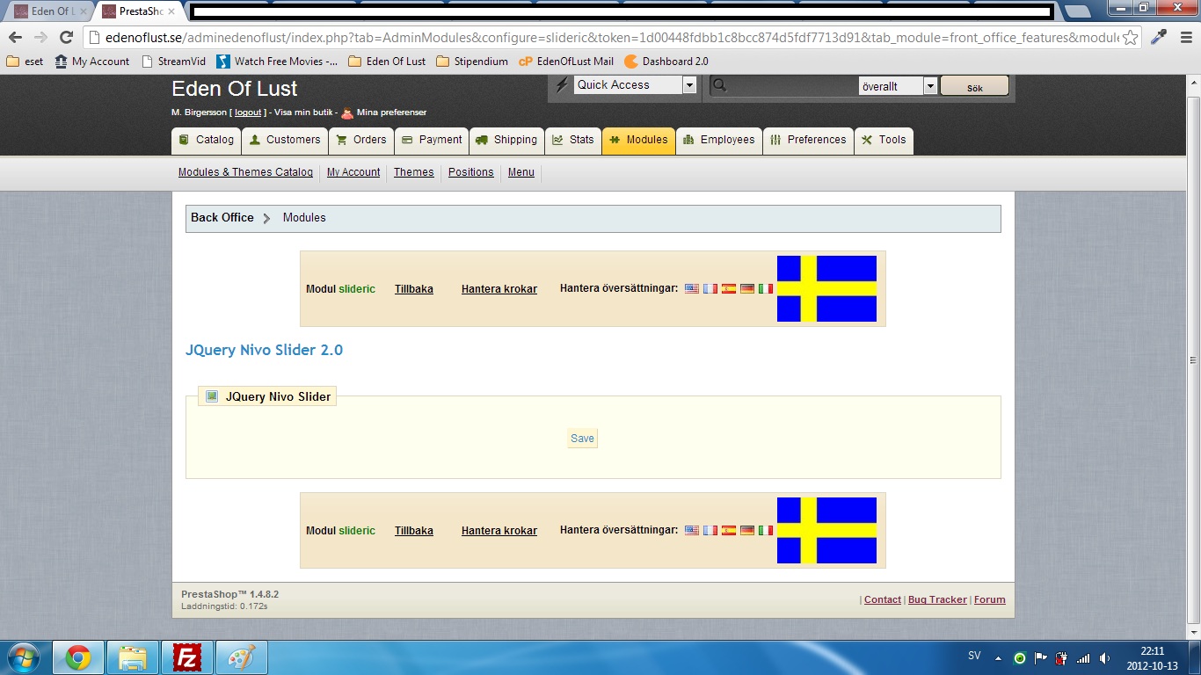This screenshot has width=1201, height=675.
Task: Choose the Spanish flag in the upper translations row
Action: point(729,288)
